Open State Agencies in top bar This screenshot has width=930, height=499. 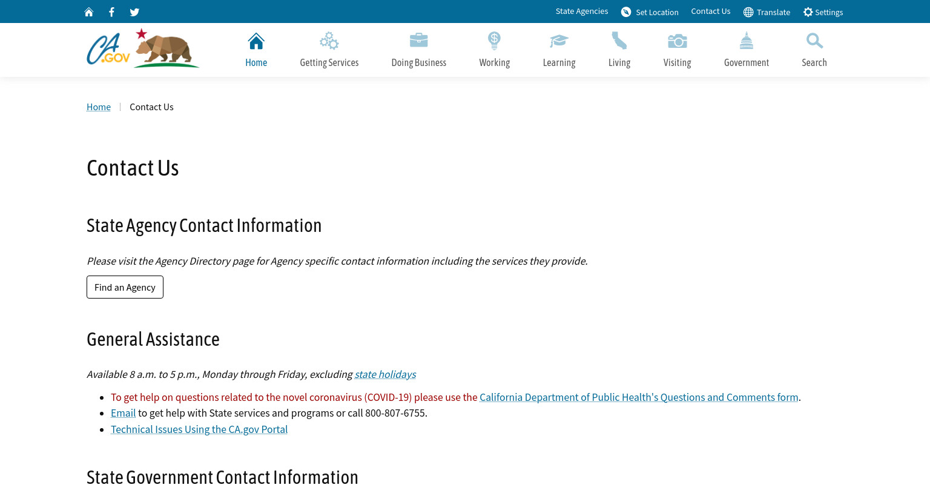pos(582,12)
